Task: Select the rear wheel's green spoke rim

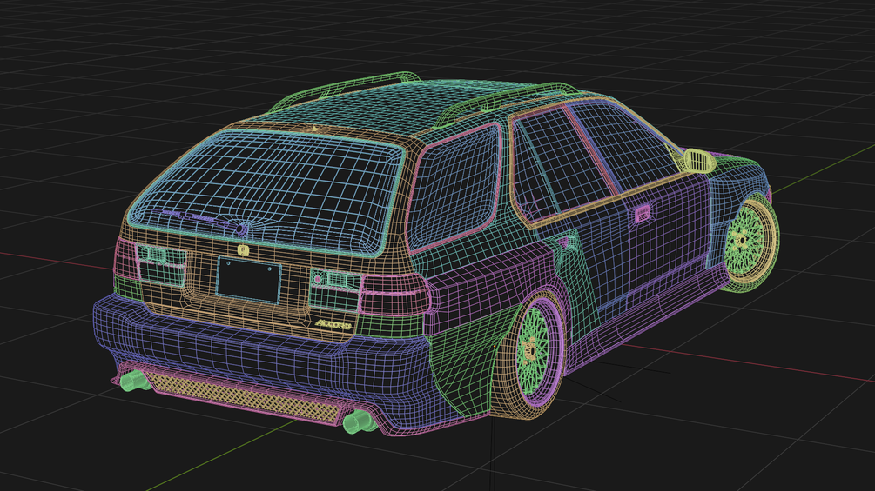Action: click(533, 351)
